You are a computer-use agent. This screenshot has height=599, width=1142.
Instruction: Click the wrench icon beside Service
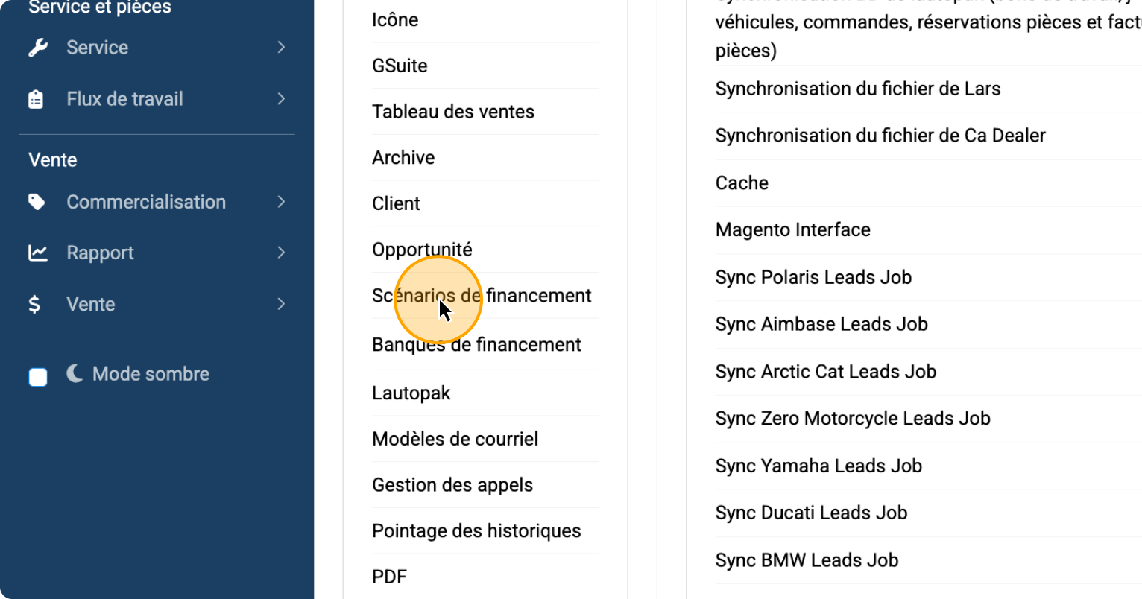37,48
